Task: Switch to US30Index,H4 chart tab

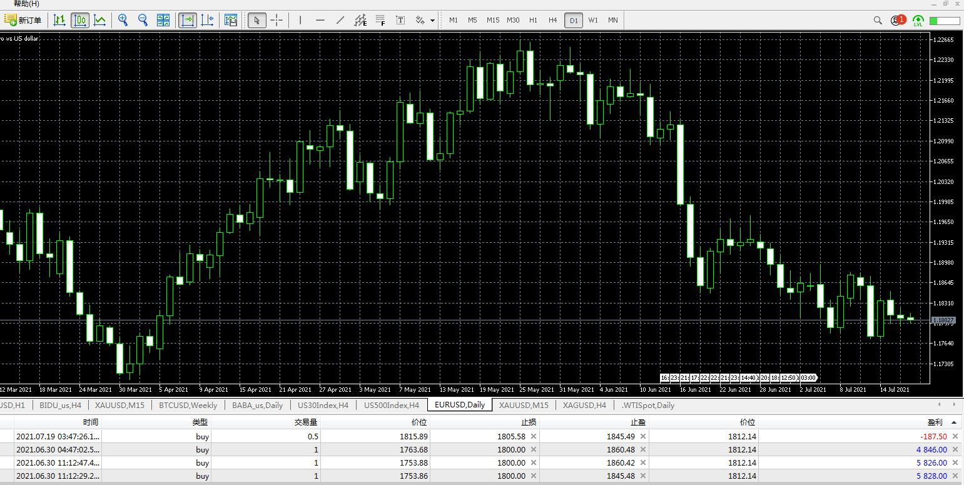Action: (x=323, y=405)
